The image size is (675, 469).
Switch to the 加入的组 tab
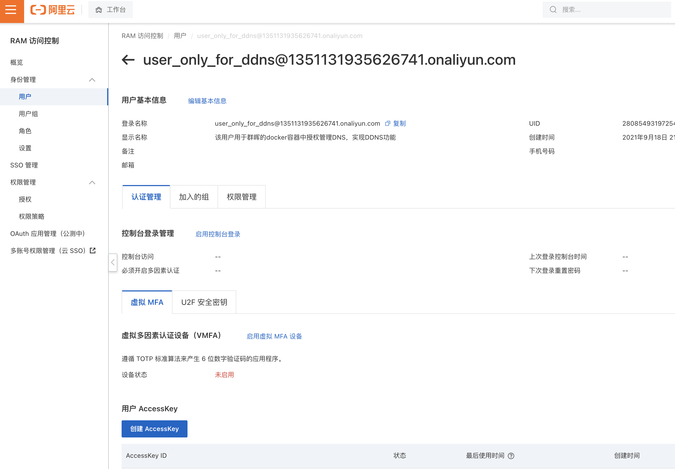[194, 197]
